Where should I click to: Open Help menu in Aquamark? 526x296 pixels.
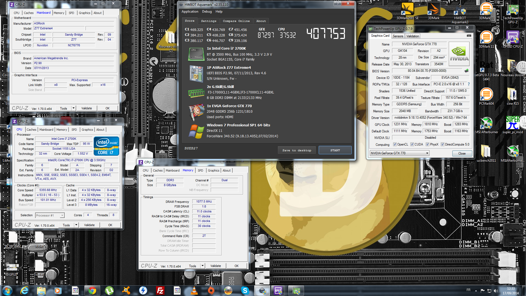[x=219, y=12]
